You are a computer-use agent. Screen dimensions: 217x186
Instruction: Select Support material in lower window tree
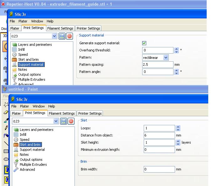point(32,150)
